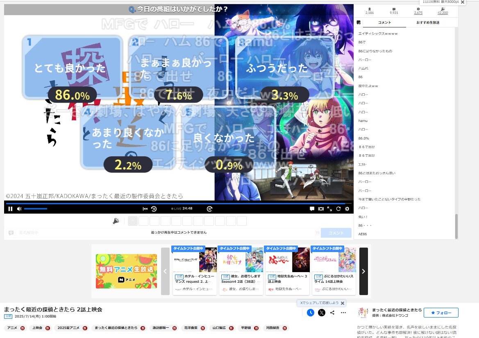This screenshot has width=479, height=338.
Task: Click the timeshift reservation clock icon
Action: (x=310, y=313)
